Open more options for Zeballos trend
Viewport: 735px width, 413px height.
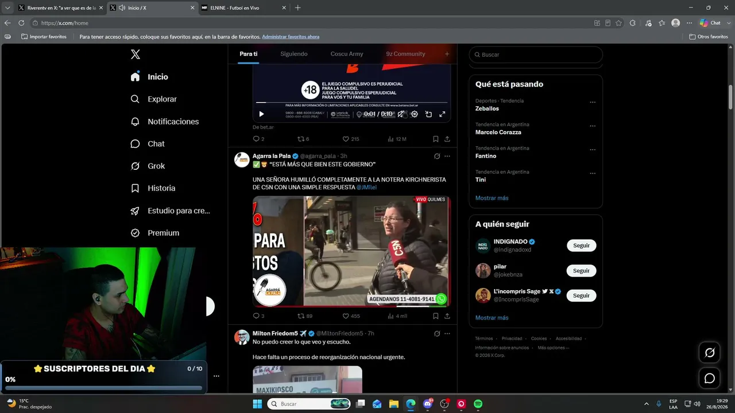pos(593,102)
